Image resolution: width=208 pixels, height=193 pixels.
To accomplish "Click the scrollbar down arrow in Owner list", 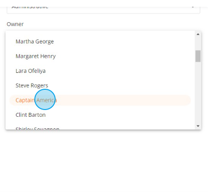I will 198,126.
